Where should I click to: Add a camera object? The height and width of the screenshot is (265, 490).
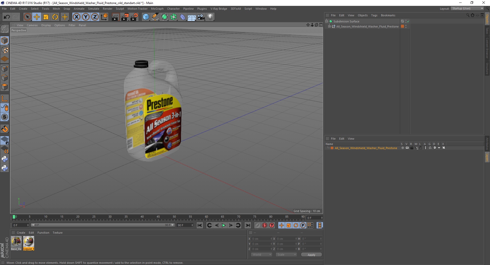[201, 17]
